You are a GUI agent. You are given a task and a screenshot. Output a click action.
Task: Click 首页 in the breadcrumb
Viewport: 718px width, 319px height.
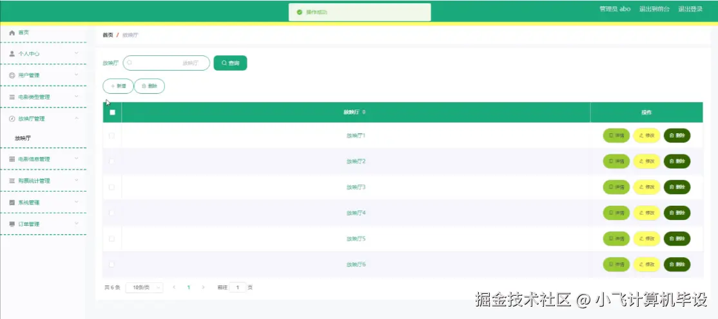(x=108, y=35)
